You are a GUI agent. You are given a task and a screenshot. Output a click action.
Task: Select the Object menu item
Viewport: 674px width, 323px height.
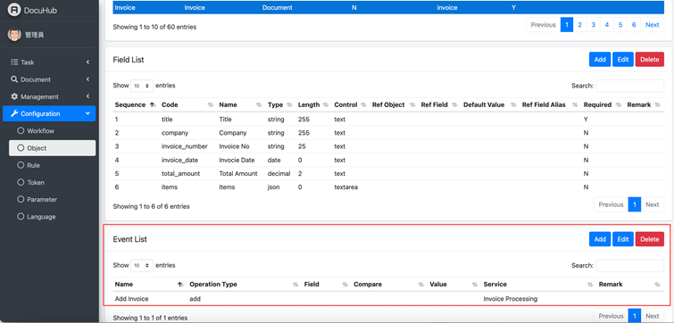52,148
